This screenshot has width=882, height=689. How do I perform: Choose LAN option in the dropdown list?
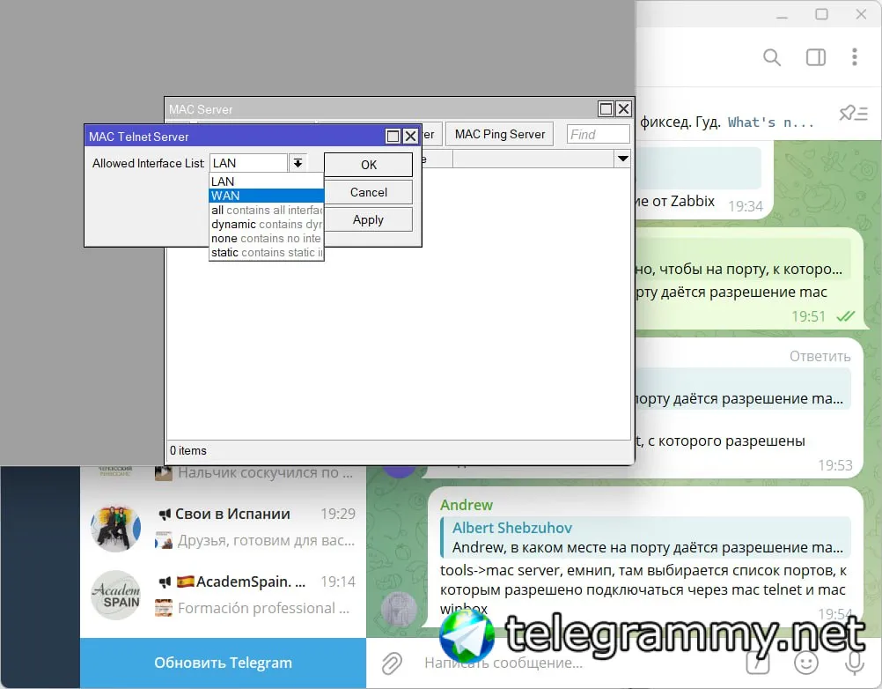(x=266, y=182)
